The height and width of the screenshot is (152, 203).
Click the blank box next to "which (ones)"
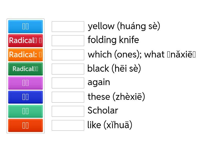68,55
